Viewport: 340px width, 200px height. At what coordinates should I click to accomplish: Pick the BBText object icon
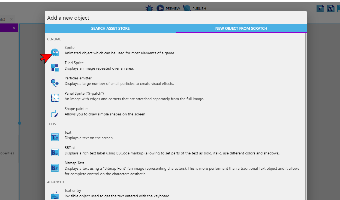click(55, 153)
